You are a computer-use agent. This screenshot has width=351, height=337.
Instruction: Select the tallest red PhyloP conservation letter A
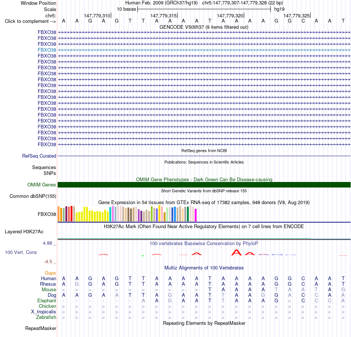pos(236,252)
